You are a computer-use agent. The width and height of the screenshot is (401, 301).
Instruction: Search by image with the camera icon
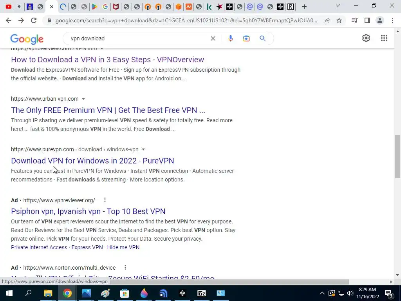(x=246, y=38)
